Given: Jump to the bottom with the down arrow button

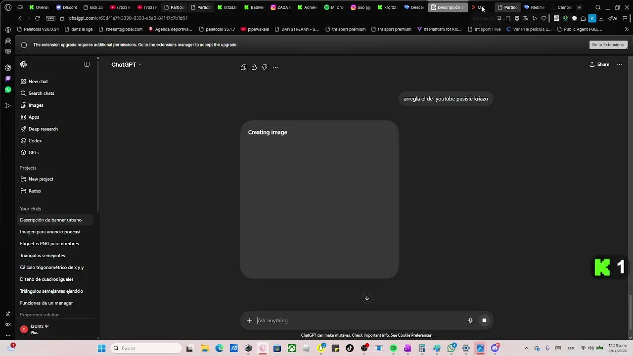Looking at the screenshot, I should (x=367, y=298).
